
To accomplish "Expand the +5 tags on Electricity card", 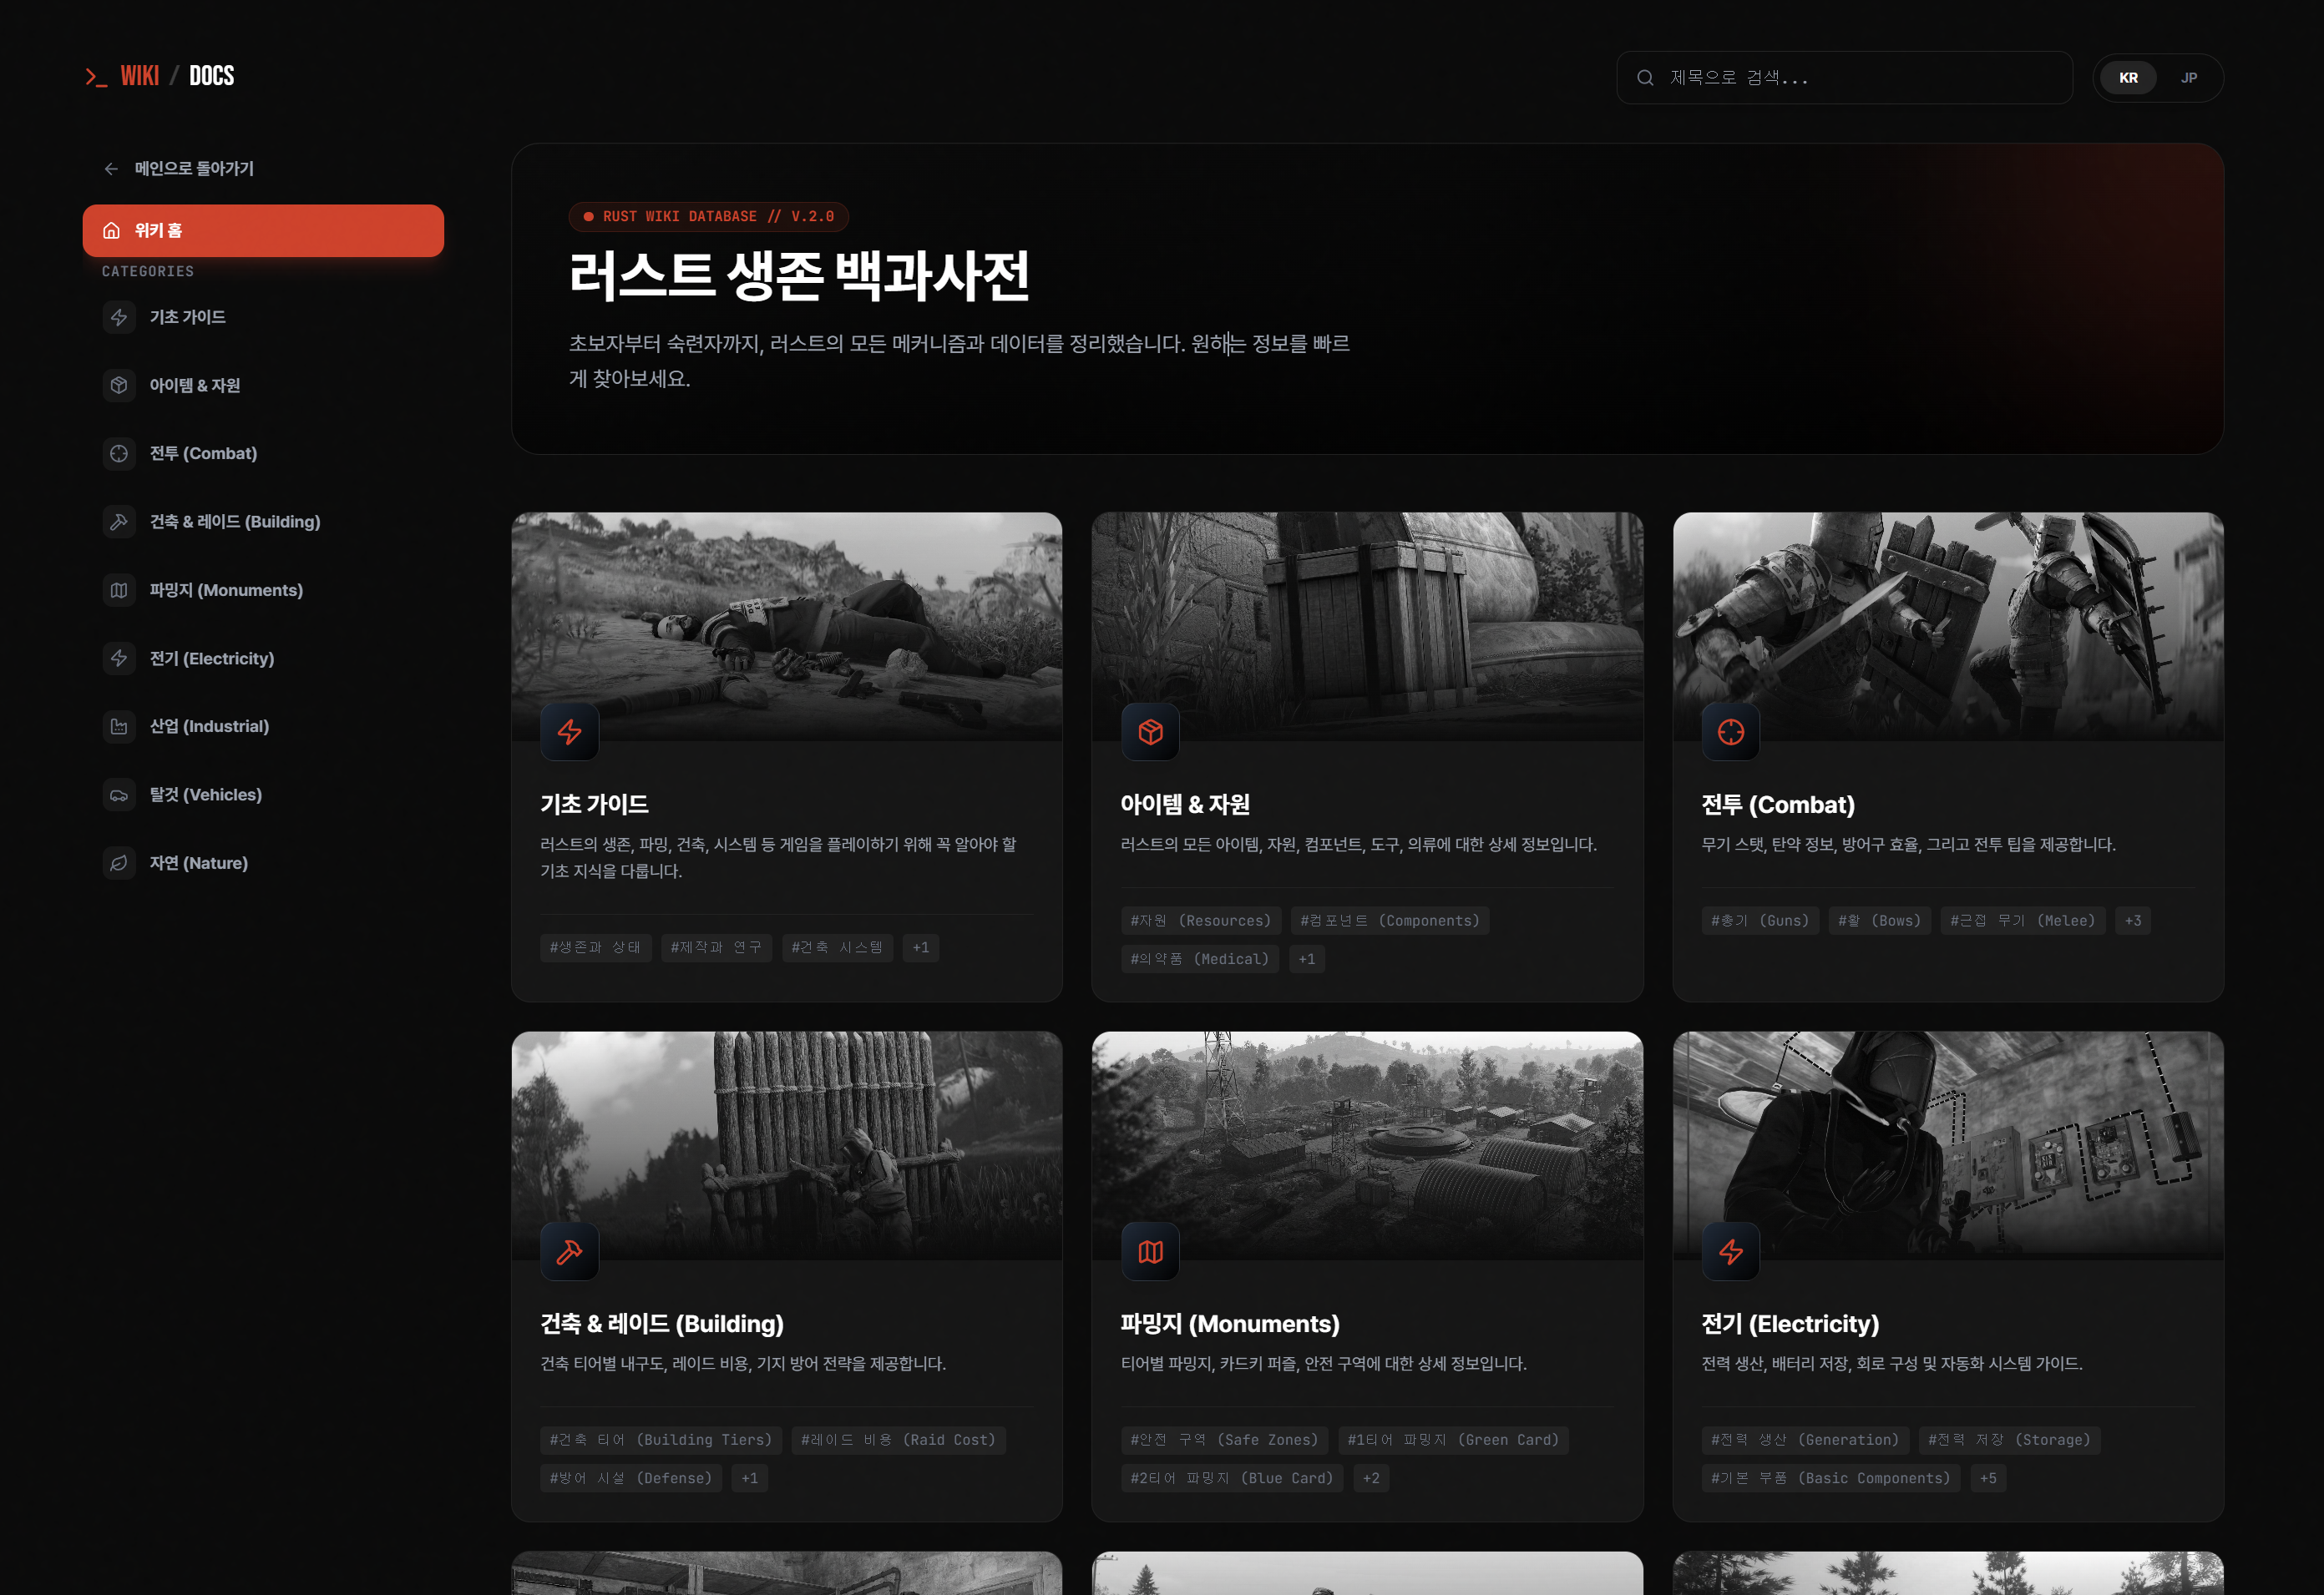I will pyautogui.click(x=1988, y=1478).
